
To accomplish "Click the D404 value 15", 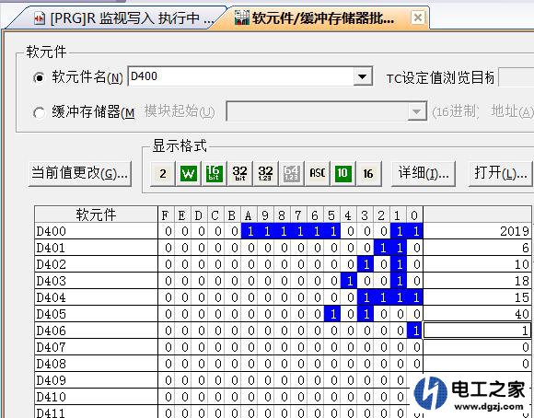I will 477,297.
